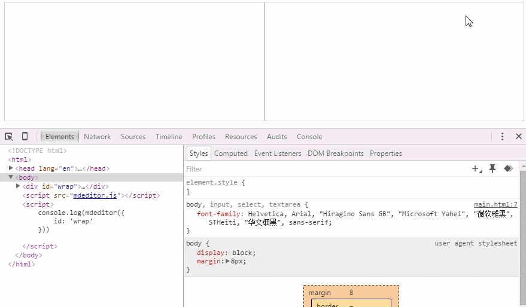Select the Computed sidebar tab
The image size is (526, 307).
coord(231,153)
